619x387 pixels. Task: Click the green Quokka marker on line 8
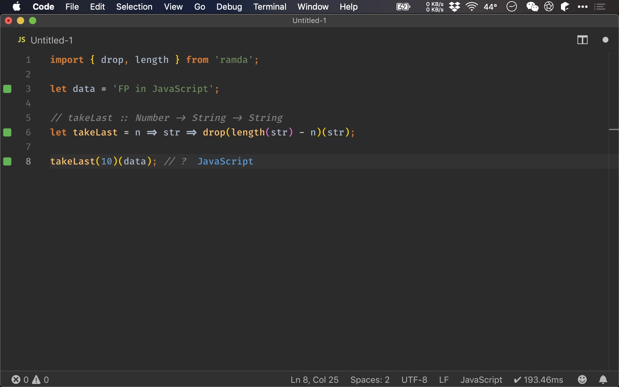[x=7, y=161]
